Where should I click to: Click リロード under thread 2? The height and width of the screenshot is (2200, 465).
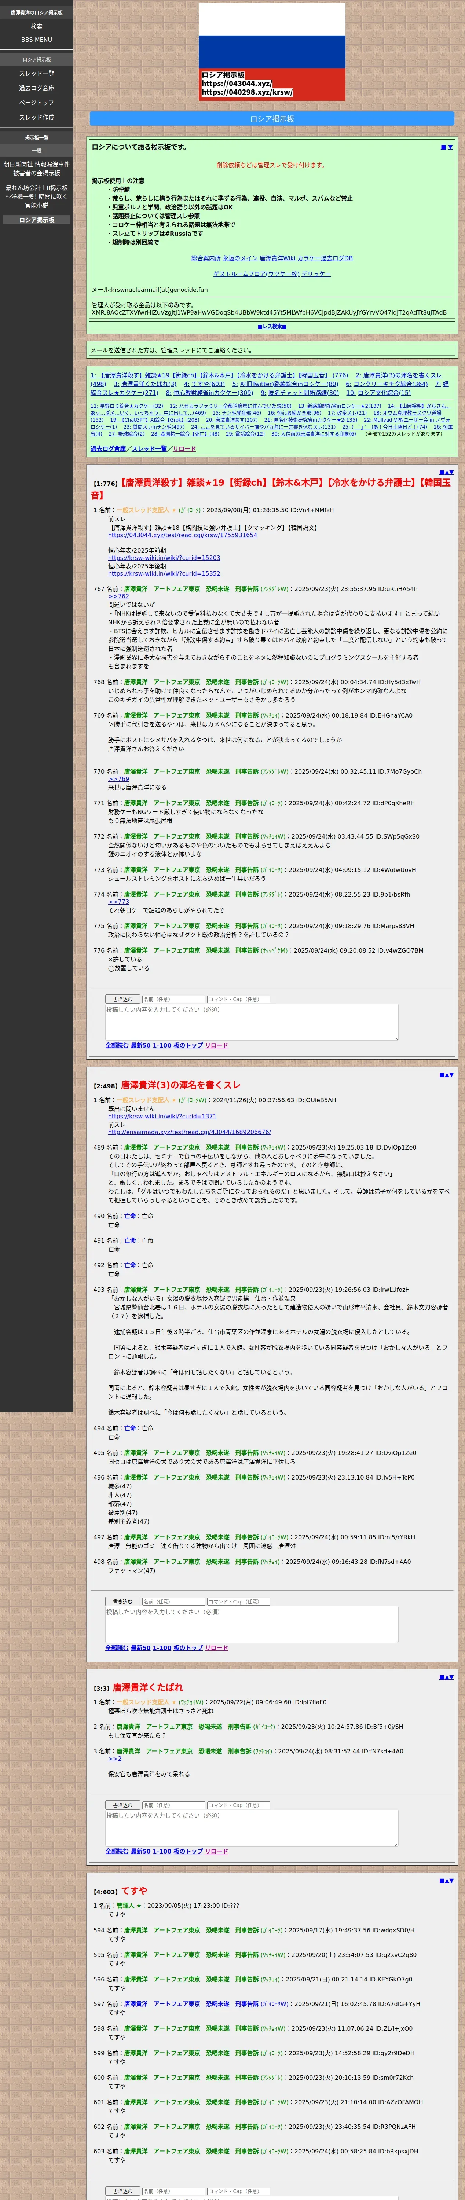216,1647
